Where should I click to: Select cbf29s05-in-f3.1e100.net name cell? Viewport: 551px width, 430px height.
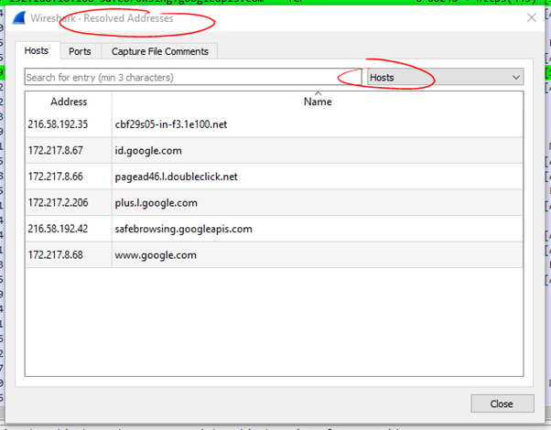(x=171, y=124)
